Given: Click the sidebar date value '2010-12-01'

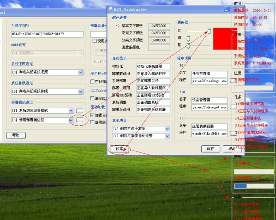Looking at the screenshot, I should coord(262,10).
